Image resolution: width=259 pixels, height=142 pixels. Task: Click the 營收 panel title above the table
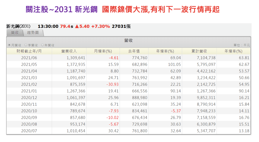[x=128, y=40]
